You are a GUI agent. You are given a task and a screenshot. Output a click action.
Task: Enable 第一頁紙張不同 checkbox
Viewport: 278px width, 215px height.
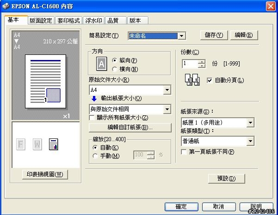click(184, 152)
